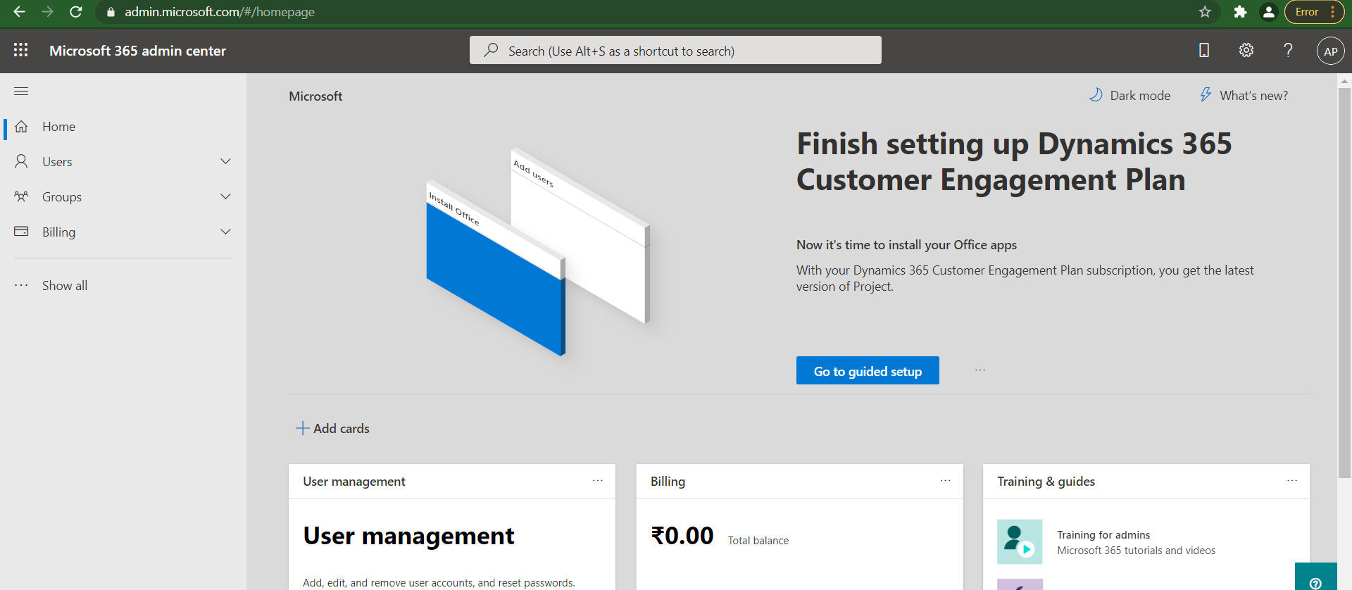Open the Chrome profile icon
This screenshot has height=590, width=1352.
[1268, 12]
